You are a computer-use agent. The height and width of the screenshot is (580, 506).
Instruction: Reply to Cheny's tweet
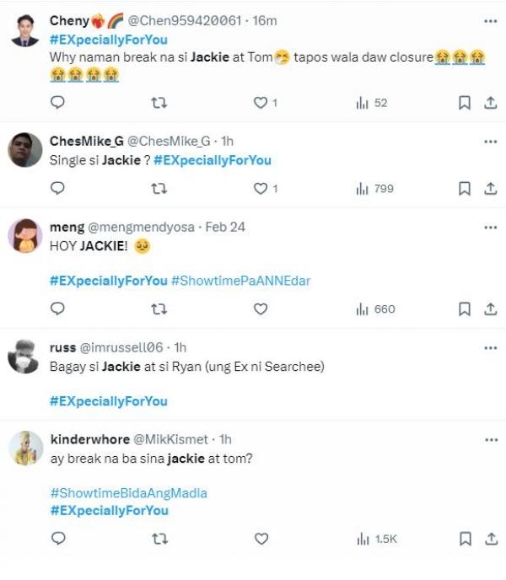click(58, 103)
